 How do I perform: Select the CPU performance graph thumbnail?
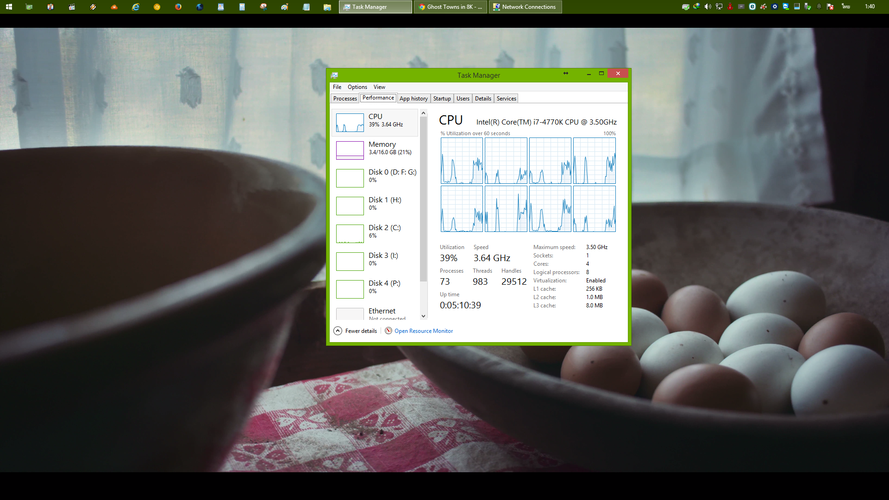point(350,123)
